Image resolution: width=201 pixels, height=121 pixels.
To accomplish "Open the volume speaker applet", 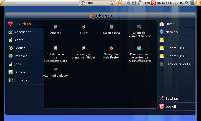I will tap(186, 3).
